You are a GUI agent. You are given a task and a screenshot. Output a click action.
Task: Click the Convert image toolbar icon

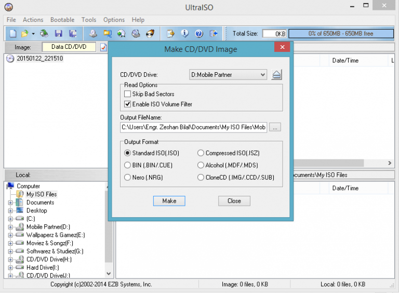click(x=122, y=33)
